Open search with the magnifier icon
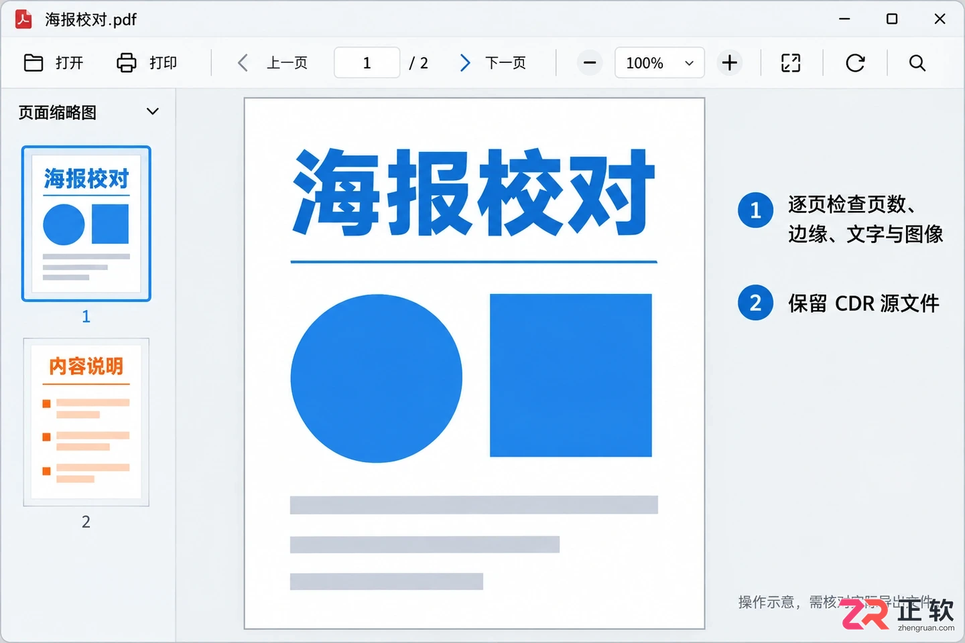The height and width of the screenshot is (643, 965). [917, 63]
